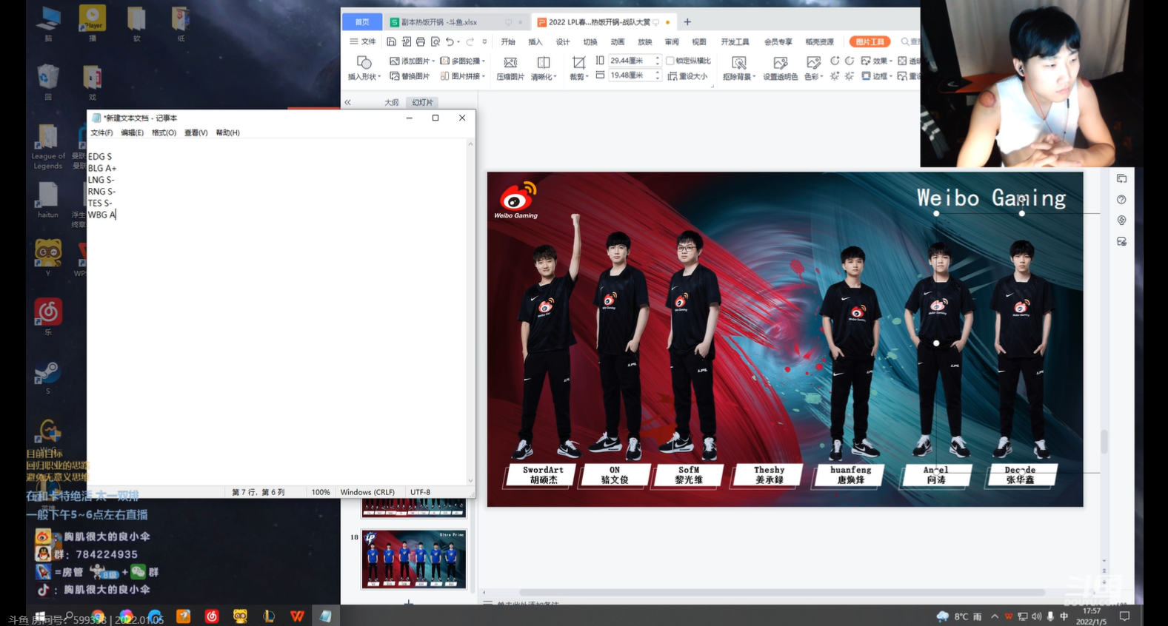Click the WPS save icon
The height and width of the screenshot is (626, 1168).
point(391,42)
